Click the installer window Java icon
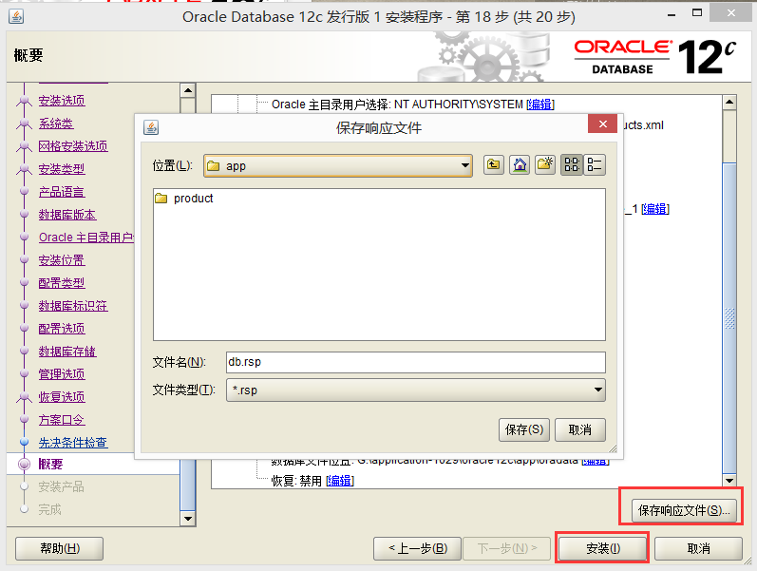The image size is (757, 571). click(16, 16)
